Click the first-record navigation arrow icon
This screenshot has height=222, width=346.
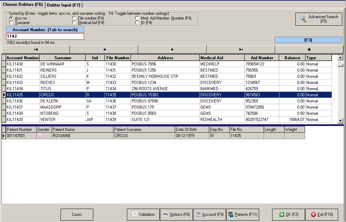tap(36, 49)
